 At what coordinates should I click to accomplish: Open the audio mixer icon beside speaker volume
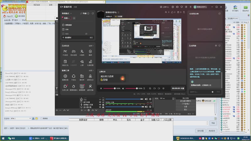(144, 88)
